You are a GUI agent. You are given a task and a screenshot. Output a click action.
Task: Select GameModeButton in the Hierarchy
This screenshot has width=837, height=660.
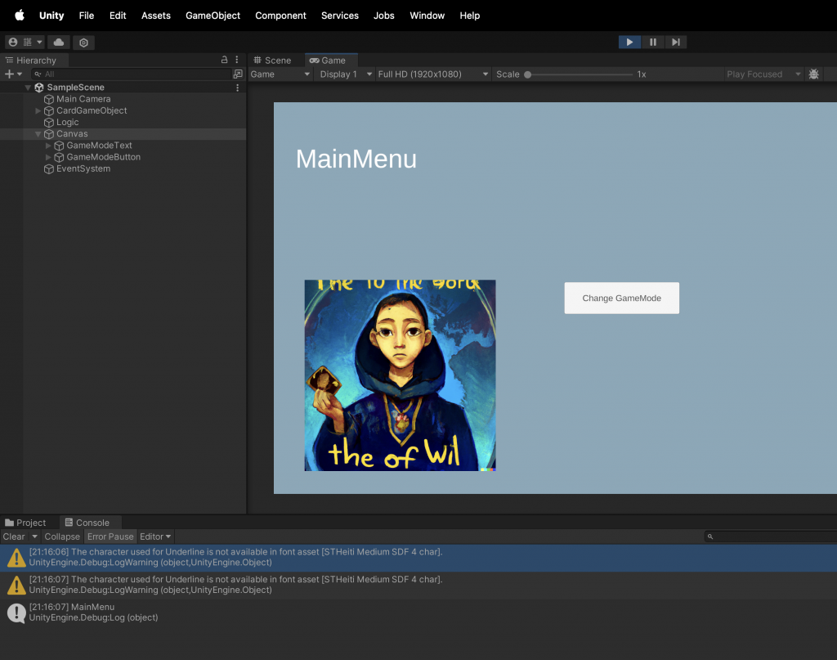pos(103,157)
